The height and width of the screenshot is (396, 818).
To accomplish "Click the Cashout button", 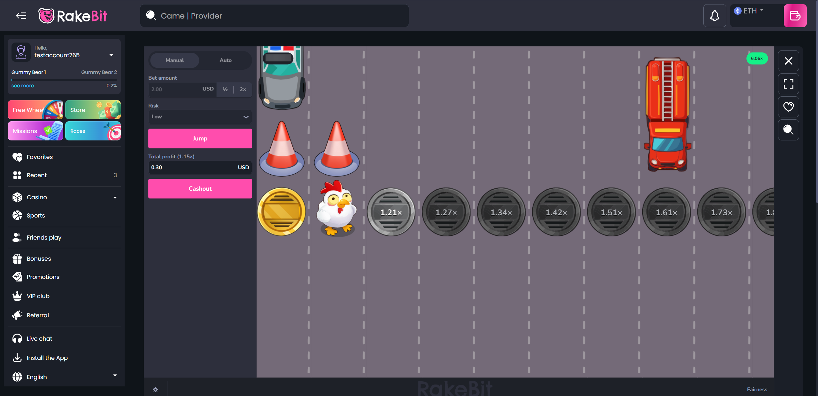I will click(x=200, y=189).
